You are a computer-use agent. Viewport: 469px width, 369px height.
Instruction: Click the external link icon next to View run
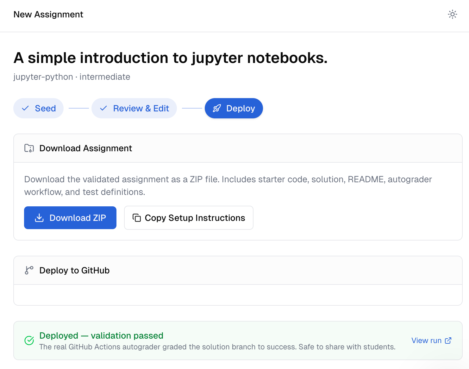448,341
